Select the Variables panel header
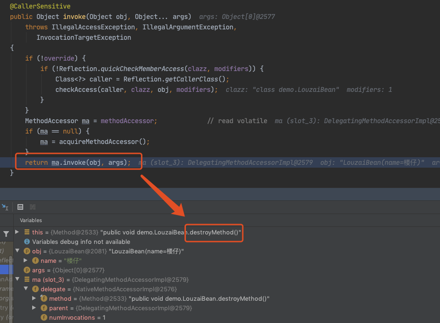 31,221
